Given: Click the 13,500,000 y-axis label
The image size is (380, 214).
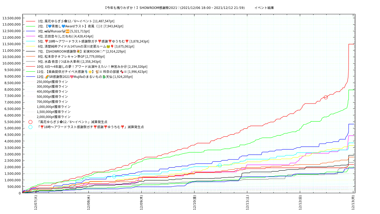Looking at the screenshot, I should point(11,18).
